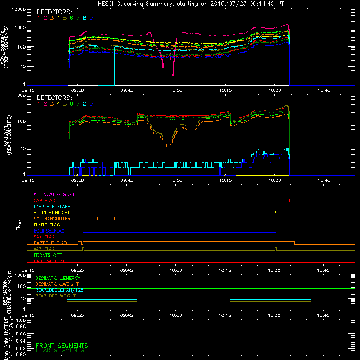Click the 09:15 tick under the flags plot
360x360 pixels.
coord(28,270)
